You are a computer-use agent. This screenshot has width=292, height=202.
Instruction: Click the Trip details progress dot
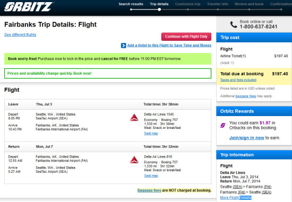[x=159, y=10]
